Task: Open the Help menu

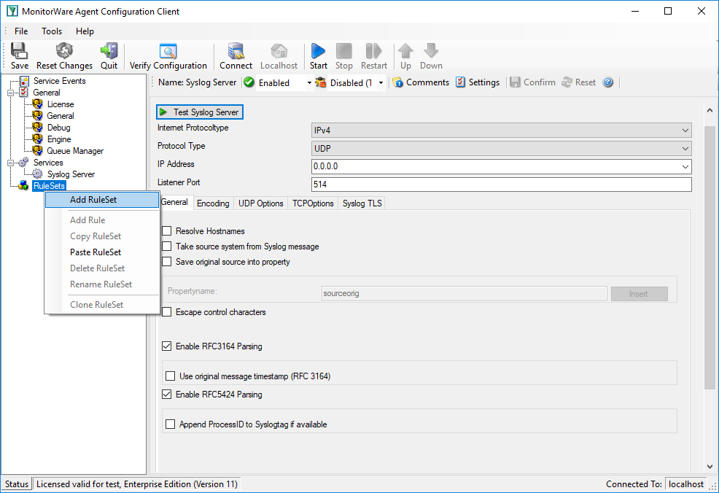Action: click(x=85, y=31)
